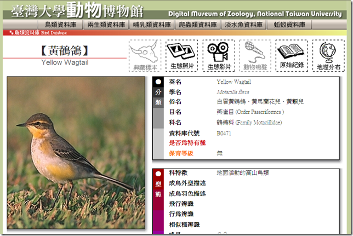353x236 pixels.
Task: Click the 成鳥外型描述 label
Action: [187, 183]
